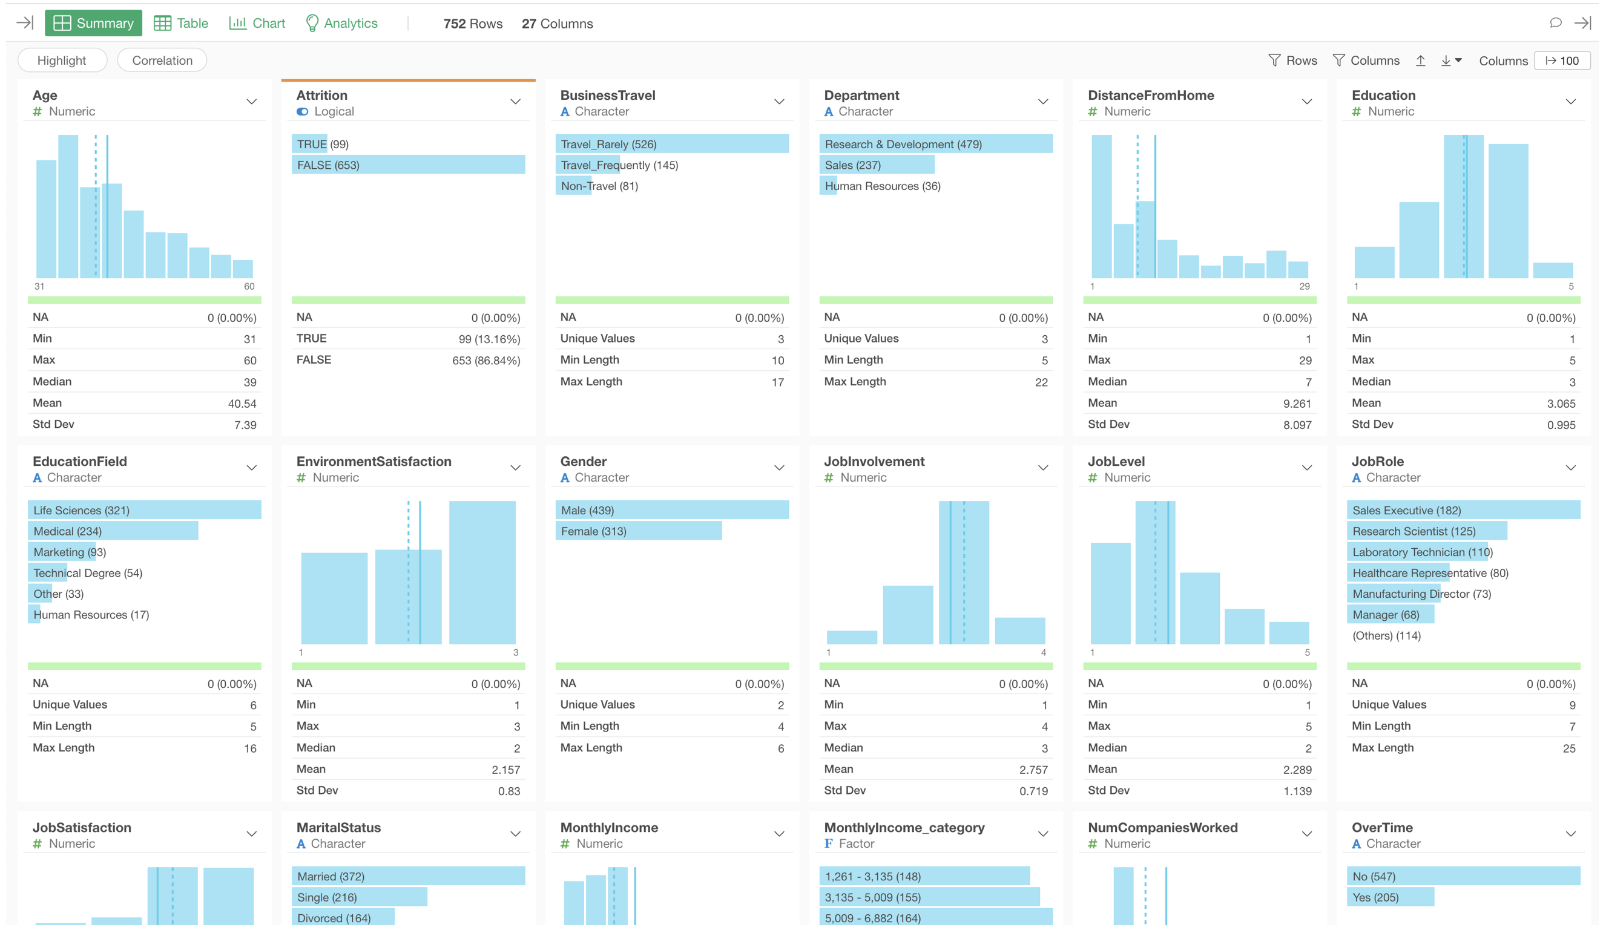Collapse the left panel arrow icon
The height and width of the screenshot is (933, 1603).
click(x=25, y=23)
